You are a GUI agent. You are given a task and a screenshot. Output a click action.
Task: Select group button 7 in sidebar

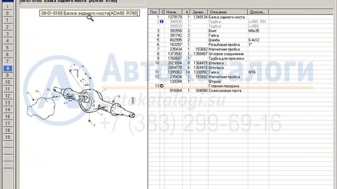(7, 61)
